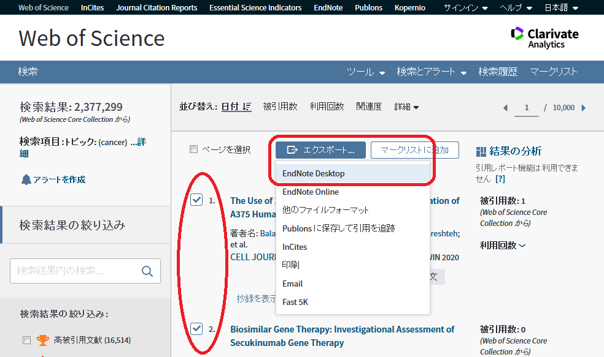Uncheck the checkbox for result 2
Screen dimensions: 604x357
(196, 329)
